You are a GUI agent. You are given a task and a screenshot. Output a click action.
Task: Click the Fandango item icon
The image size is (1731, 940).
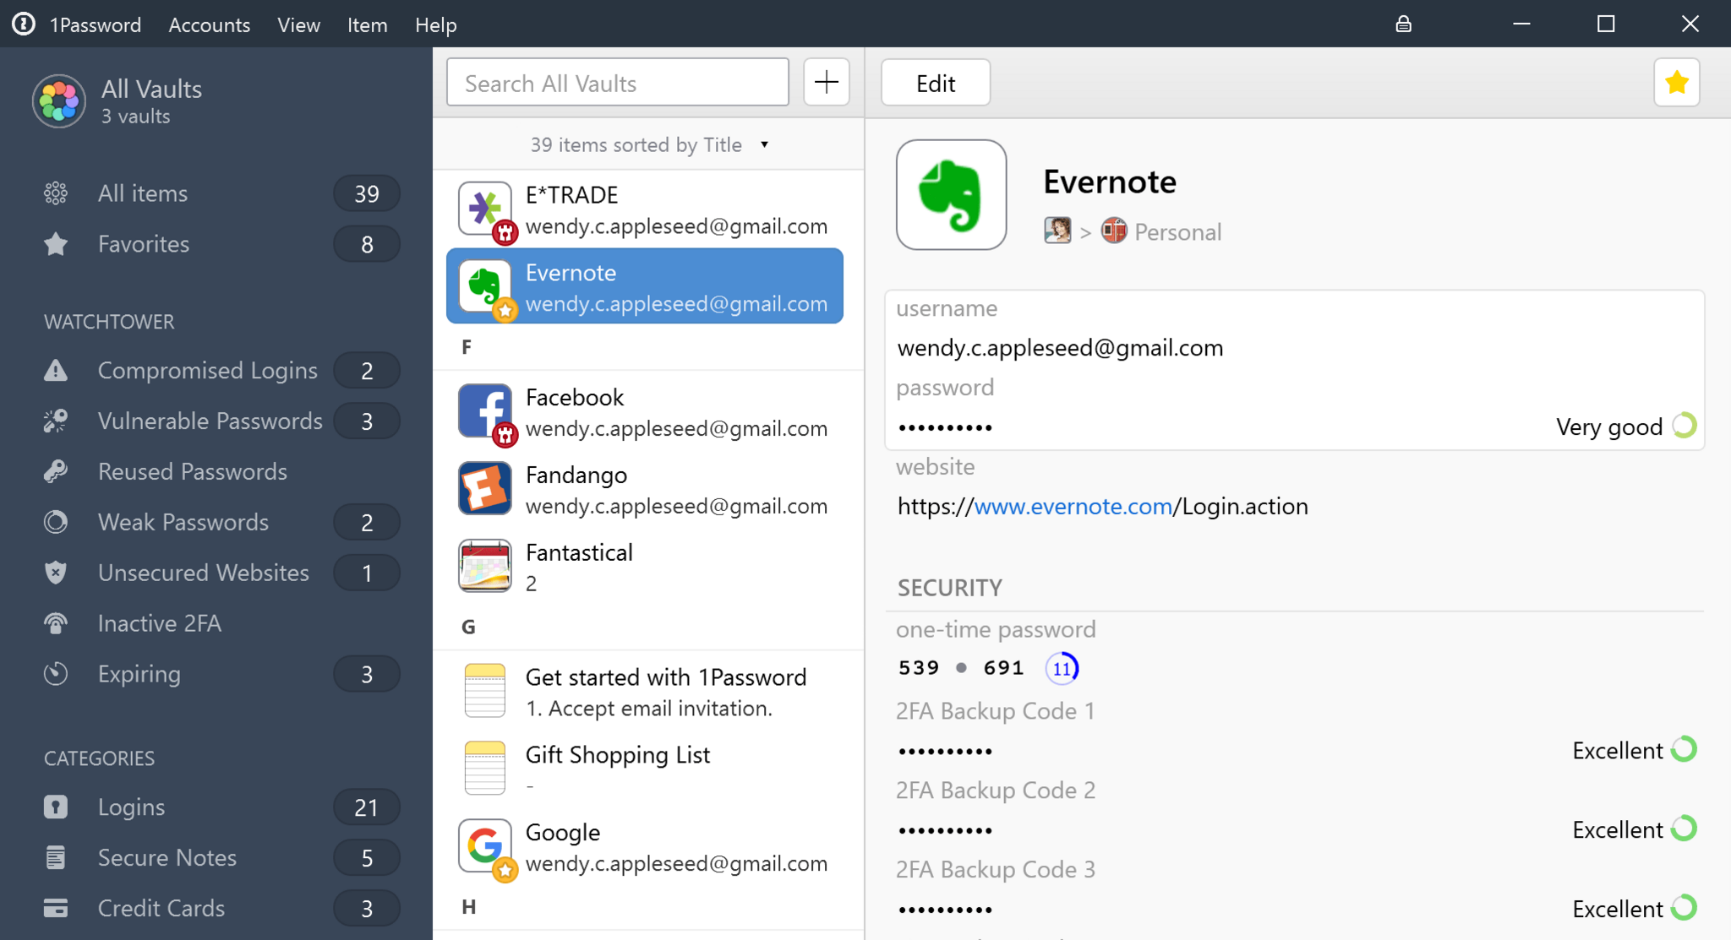coord(485,488)
